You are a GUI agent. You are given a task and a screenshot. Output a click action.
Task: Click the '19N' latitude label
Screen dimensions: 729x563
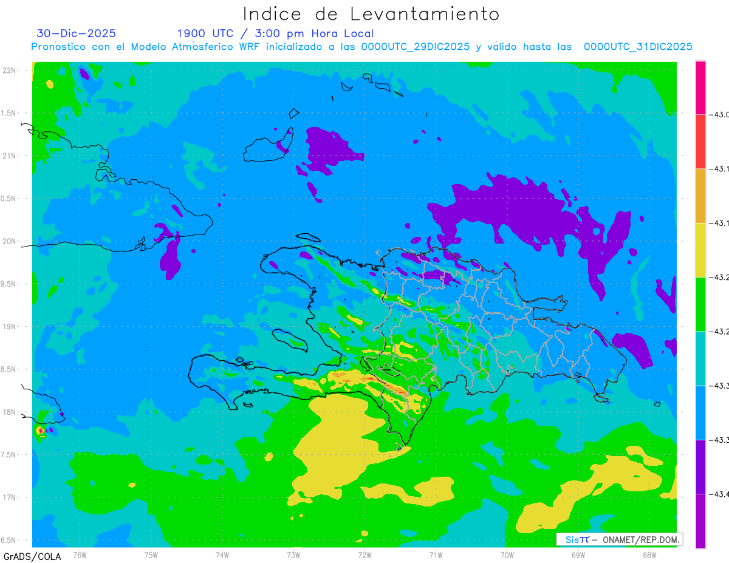(10, 326)
